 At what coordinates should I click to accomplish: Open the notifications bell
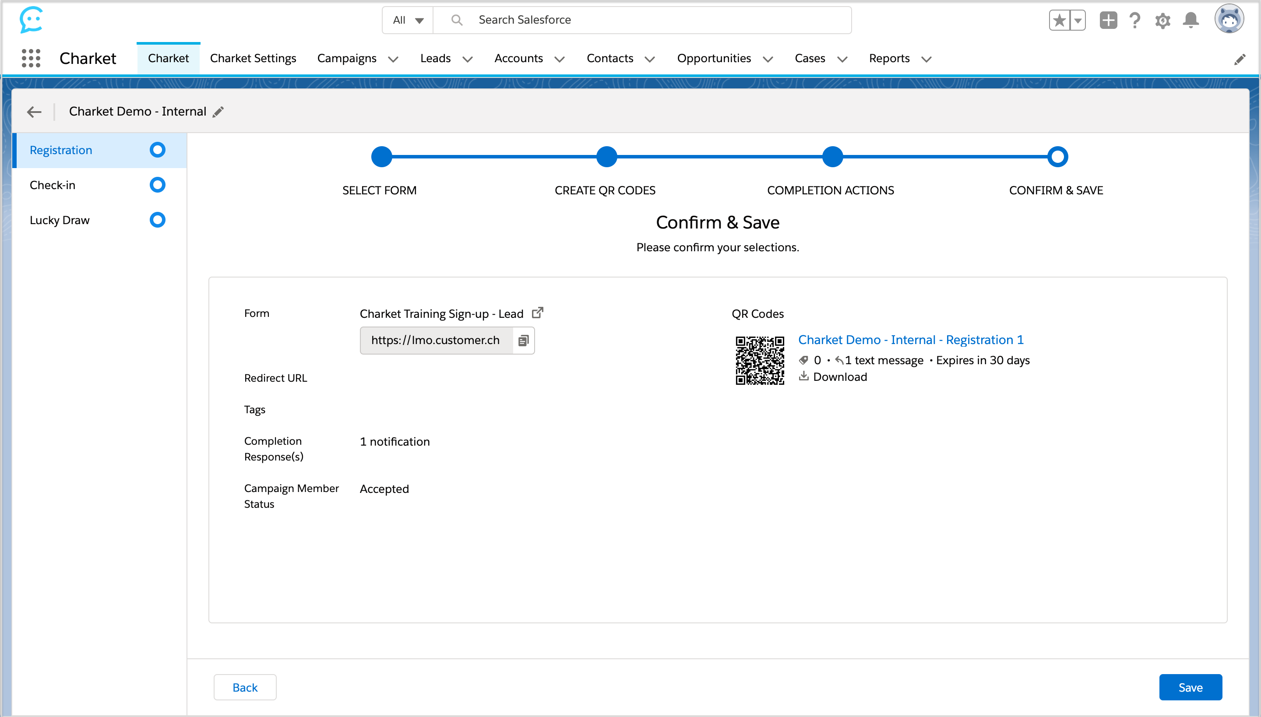1191,20
